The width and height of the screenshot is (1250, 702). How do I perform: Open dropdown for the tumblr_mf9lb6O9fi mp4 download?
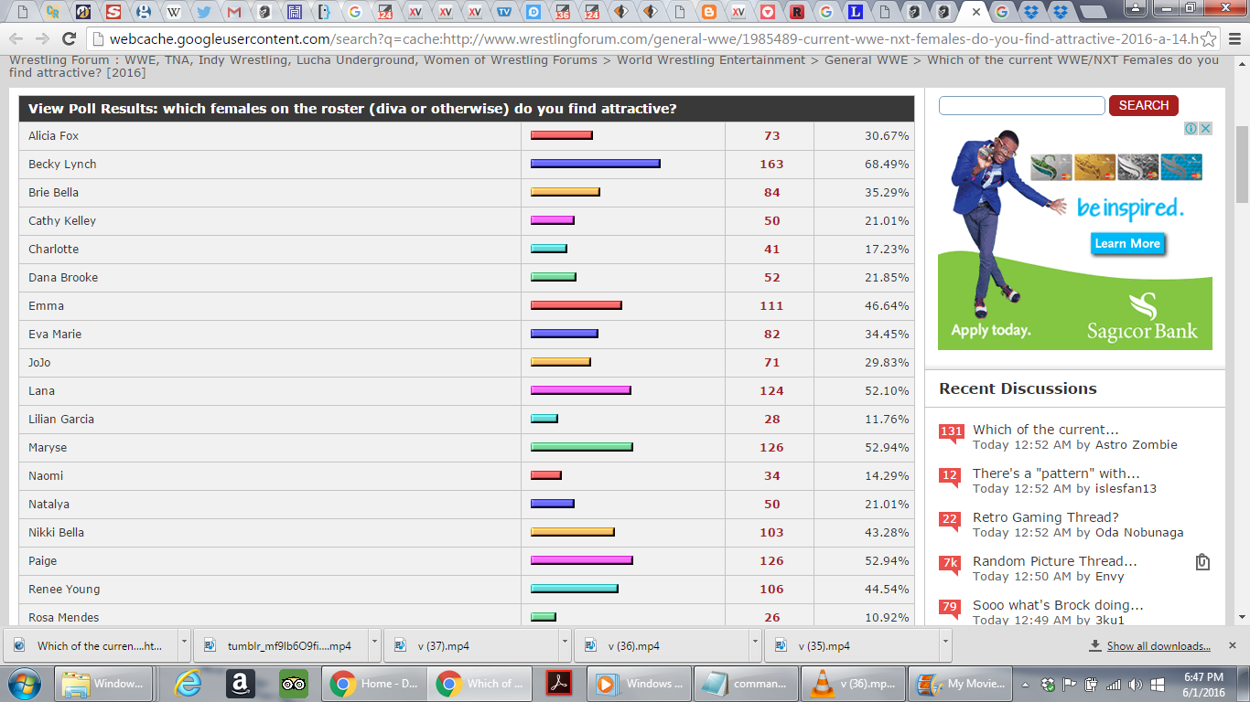tap(374, 645)
